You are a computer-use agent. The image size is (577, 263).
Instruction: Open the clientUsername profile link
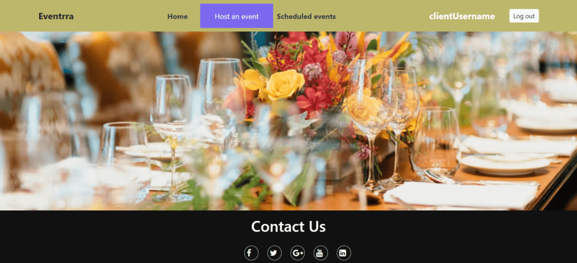click(462, 17)
